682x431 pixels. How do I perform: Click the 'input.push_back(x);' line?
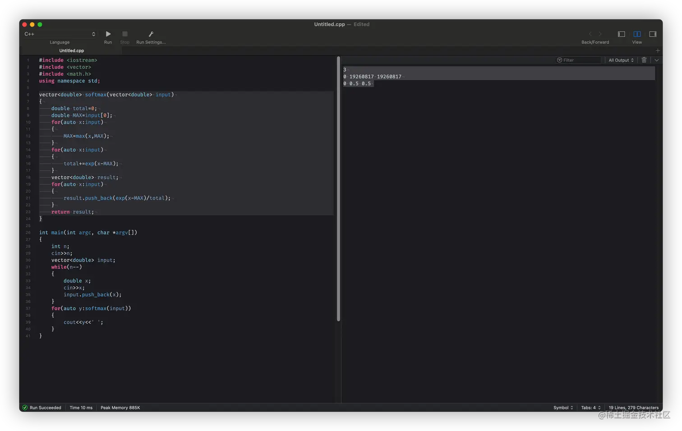click(92, 295)
